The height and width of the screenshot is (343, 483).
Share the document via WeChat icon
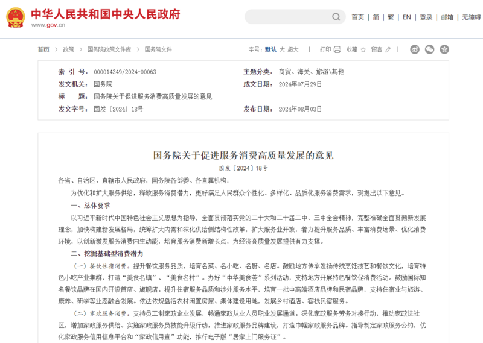coord(430,49)
